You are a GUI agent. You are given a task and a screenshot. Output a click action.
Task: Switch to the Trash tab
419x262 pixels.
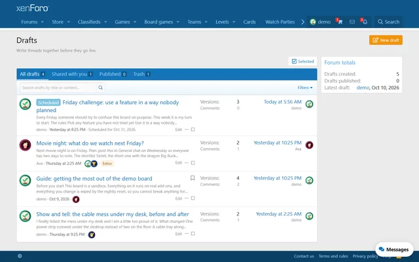141,74
